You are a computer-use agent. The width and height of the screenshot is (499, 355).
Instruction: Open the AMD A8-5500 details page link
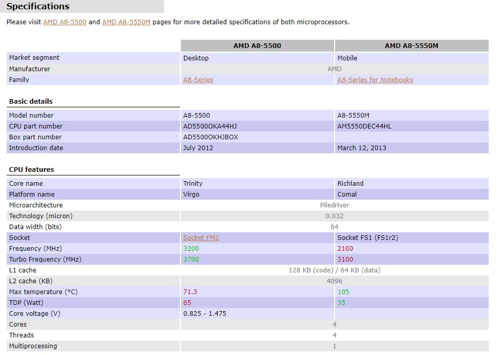click(64, 22)
